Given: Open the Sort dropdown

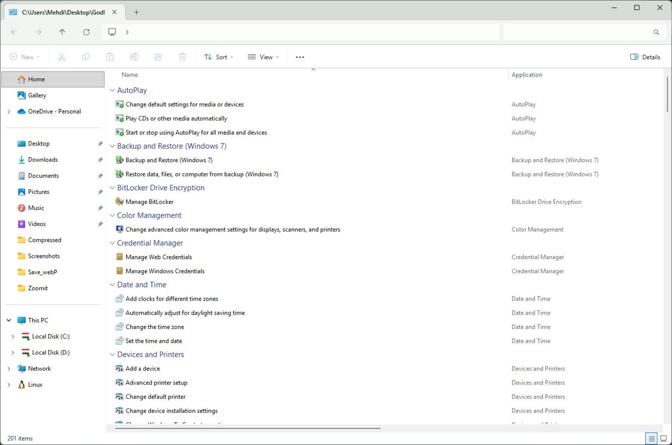Looking at the screenshot, I should click(x=219, y=57).
